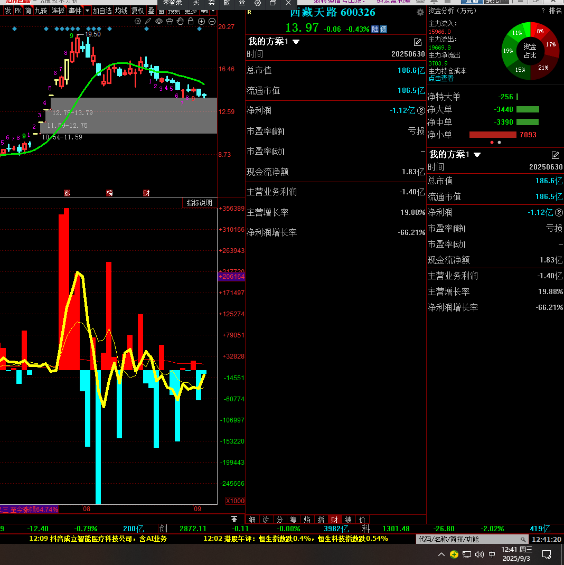Select the hand pan tool

click(x=180, y=21)
